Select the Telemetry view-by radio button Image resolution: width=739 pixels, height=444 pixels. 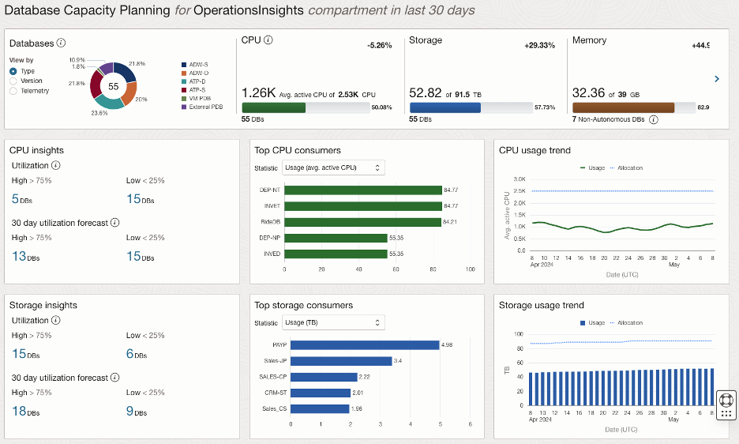click(13, 91)
